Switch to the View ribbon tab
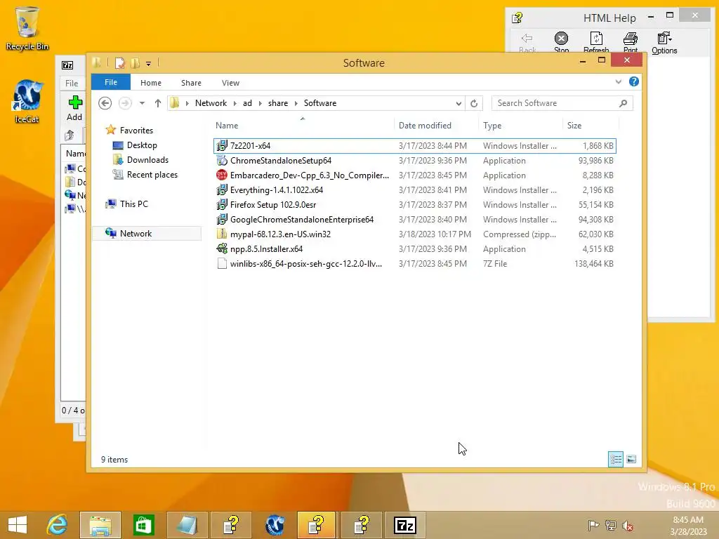The image size is (719, 539). 230,83
